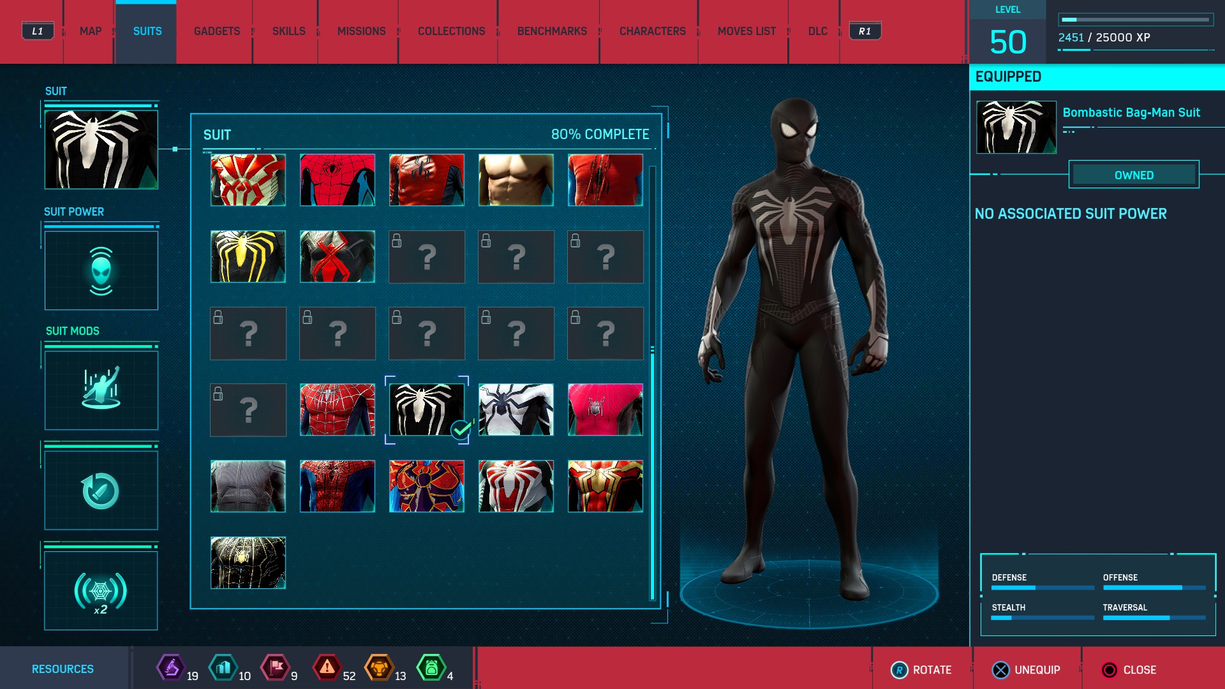Open the Skills tab
1225x689 pixels.
288,31
